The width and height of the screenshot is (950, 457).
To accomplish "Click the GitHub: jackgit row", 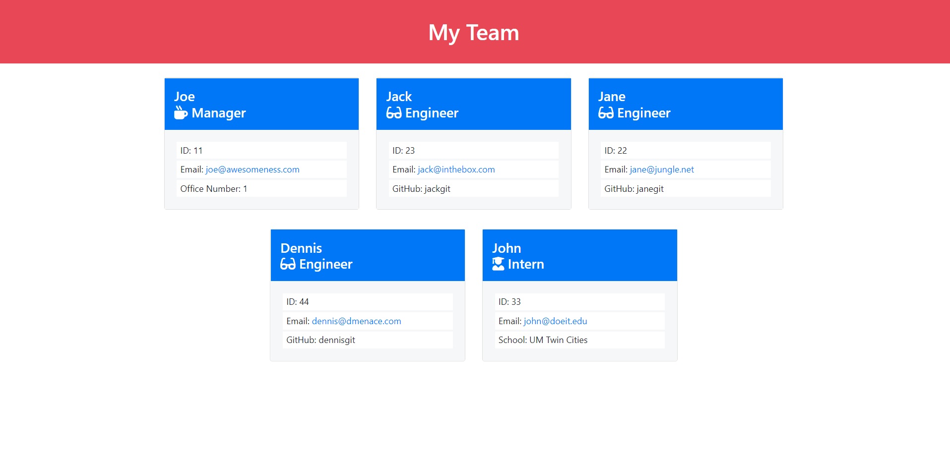I will (474, 189).
